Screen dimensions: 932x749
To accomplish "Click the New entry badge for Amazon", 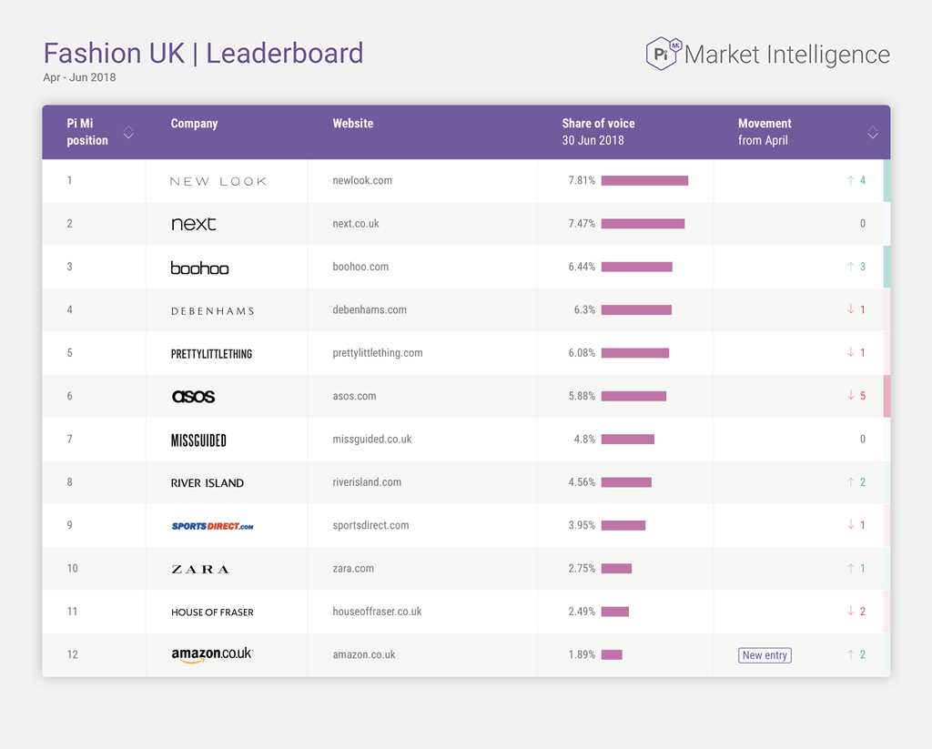I will [x=765, y=655].
